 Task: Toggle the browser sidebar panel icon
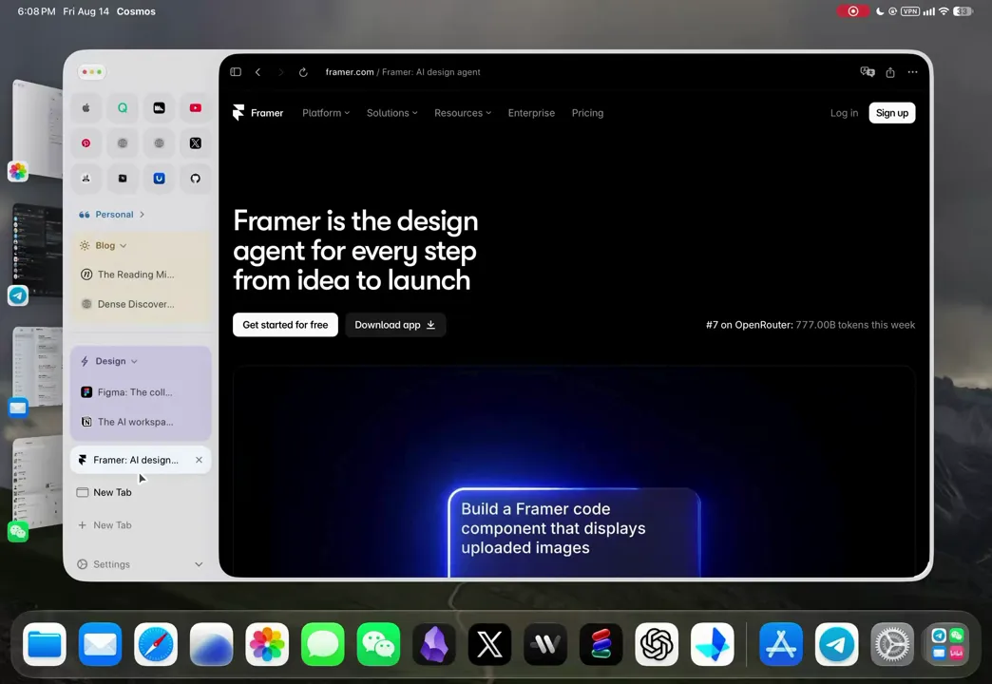point(236,72)
